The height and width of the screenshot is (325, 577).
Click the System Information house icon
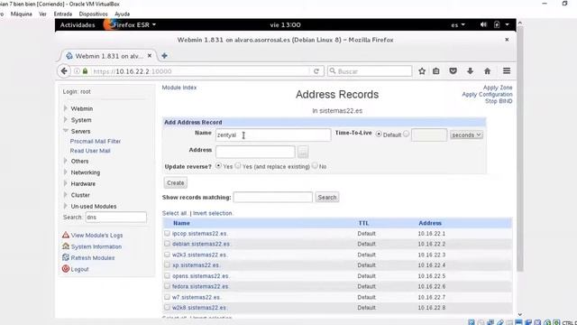point(66,246)
